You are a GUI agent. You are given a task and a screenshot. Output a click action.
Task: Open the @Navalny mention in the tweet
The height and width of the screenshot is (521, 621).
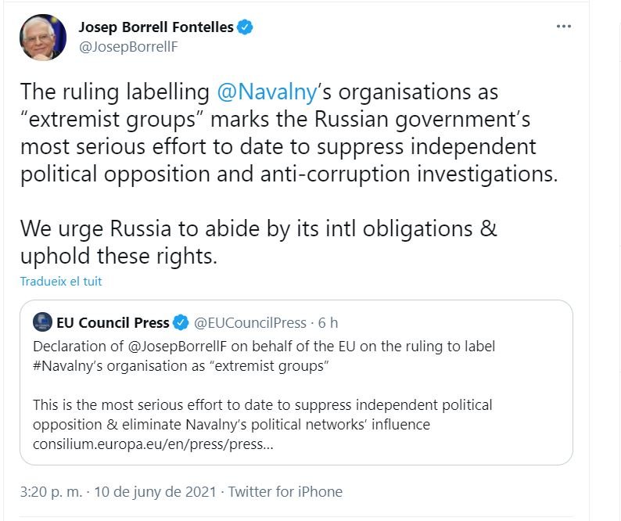(267, 92)
